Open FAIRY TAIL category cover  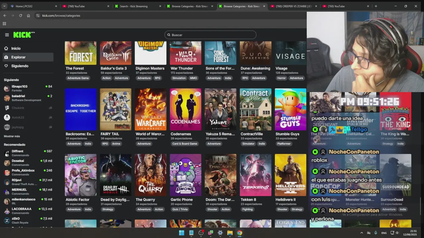116,109
